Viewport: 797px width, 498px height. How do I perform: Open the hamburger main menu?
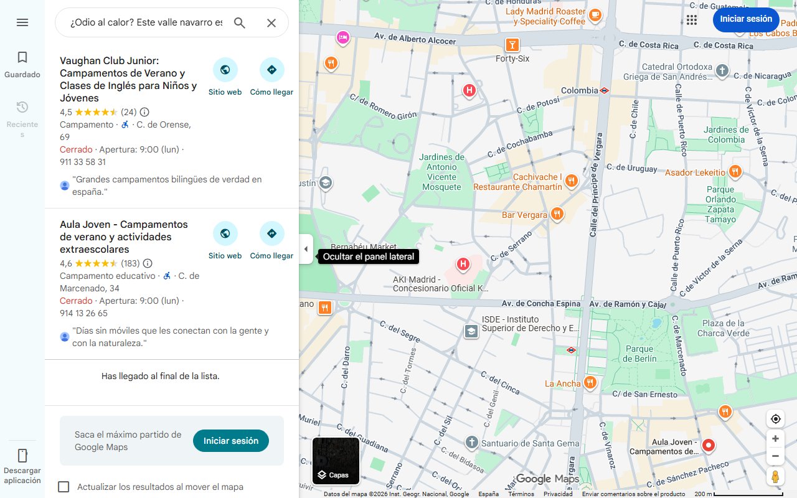coord(22,22)
